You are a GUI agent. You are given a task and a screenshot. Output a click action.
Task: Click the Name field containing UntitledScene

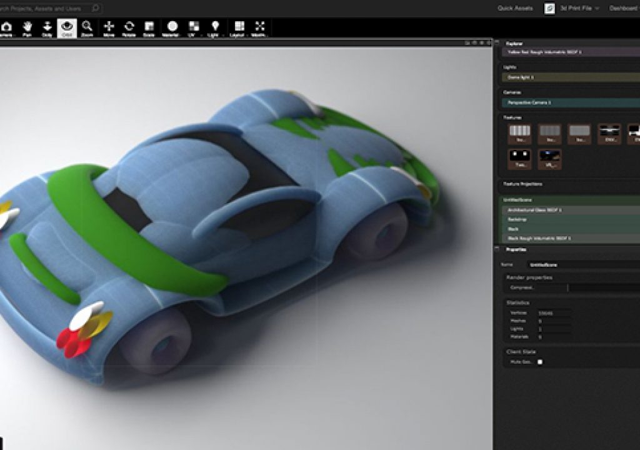[583, 265]
